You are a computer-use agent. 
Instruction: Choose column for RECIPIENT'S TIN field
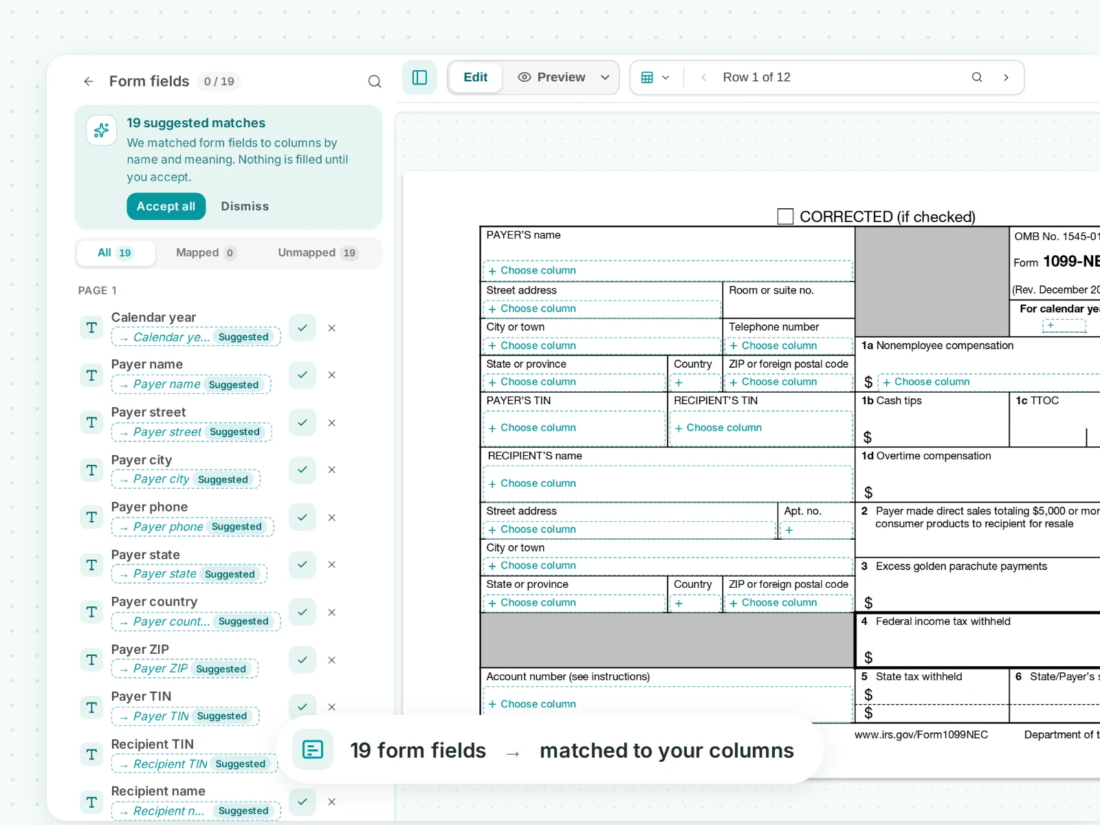click(x=761, y=428)
